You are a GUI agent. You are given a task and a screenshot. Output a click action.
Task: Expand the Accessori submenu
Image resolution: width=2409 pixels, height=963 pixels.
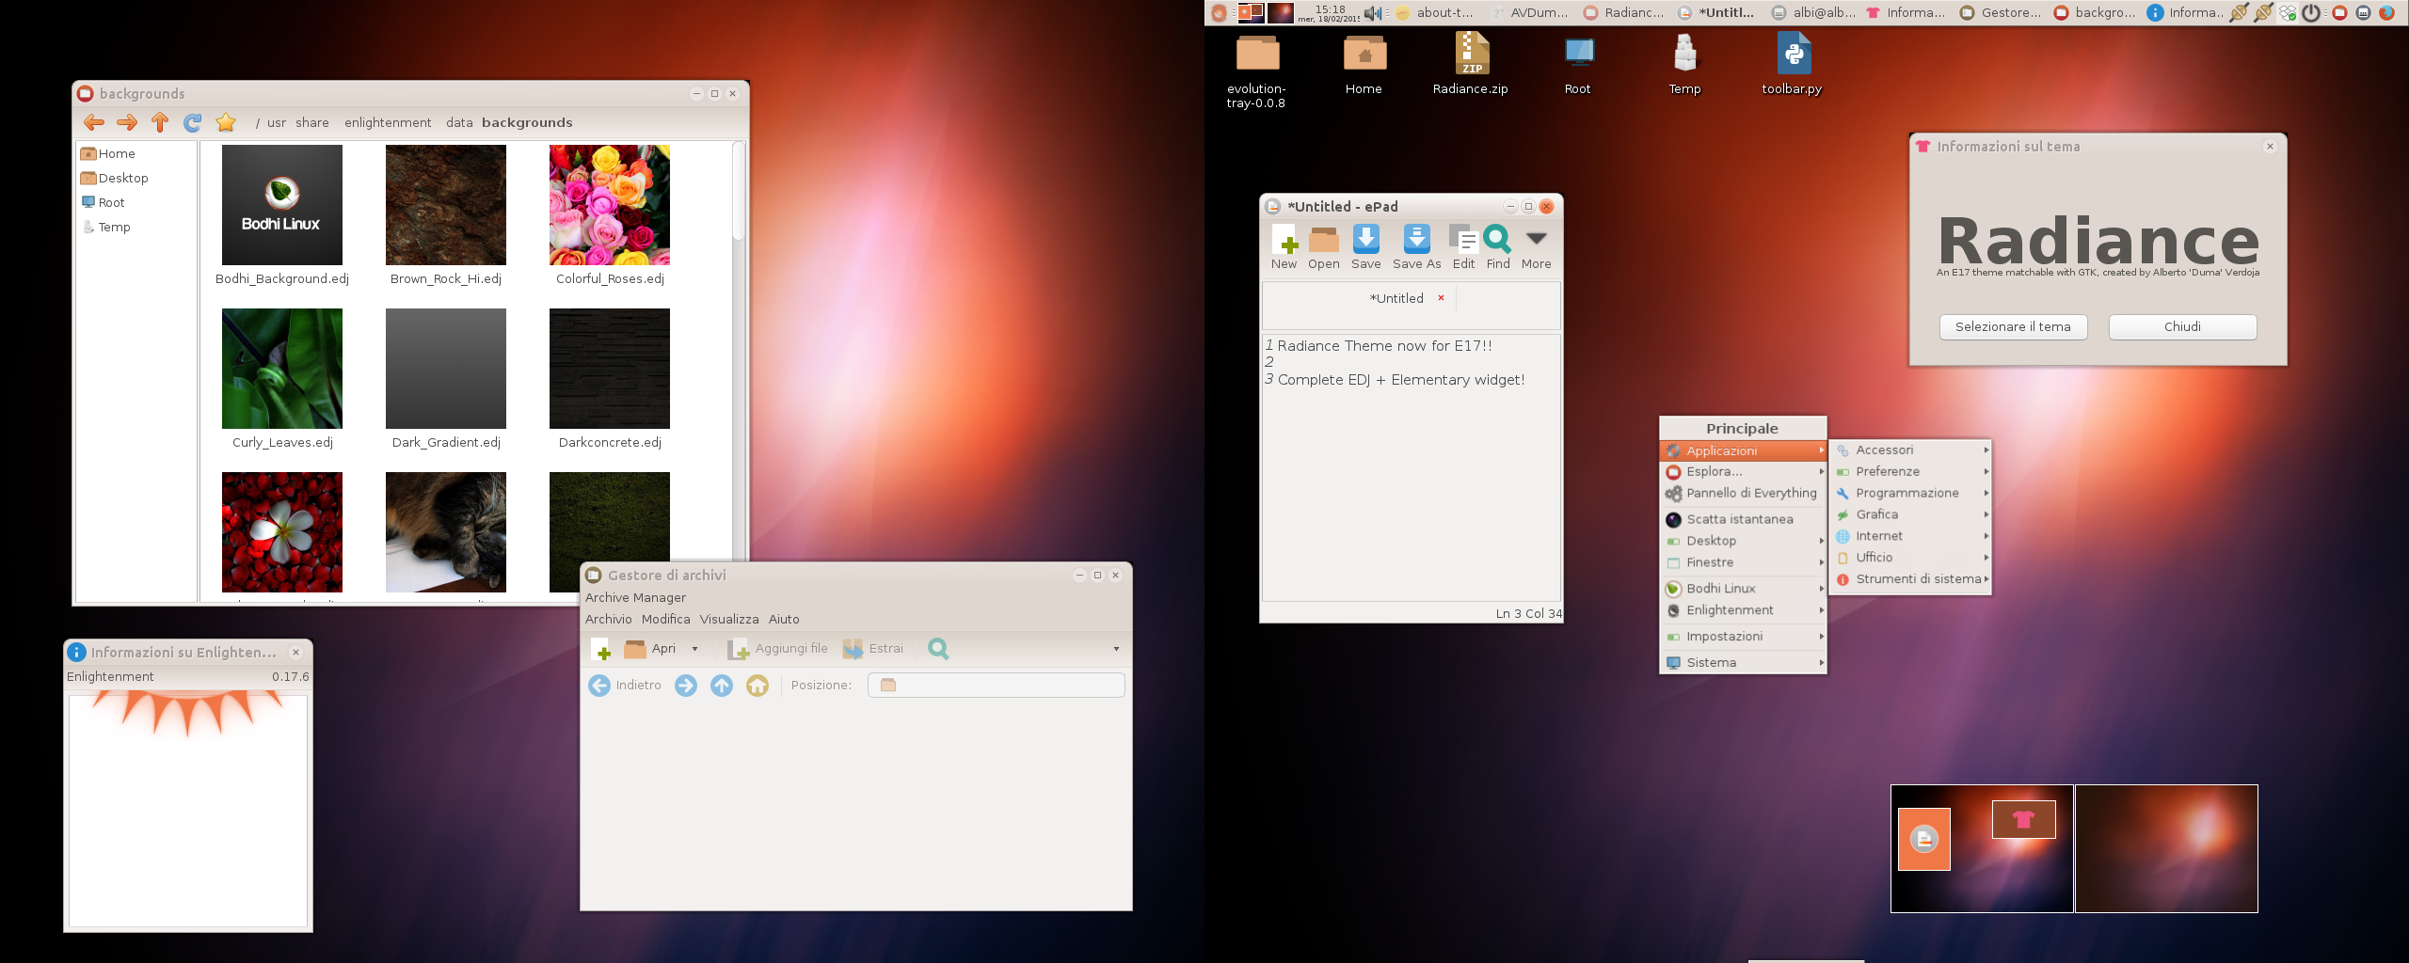click(1911, 450)
